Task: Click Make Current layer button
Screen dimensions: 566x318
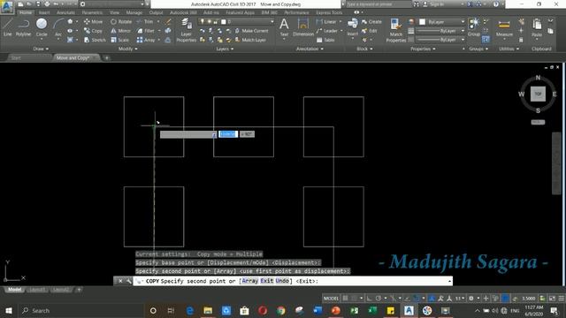Action: click(x=251, y=31)
